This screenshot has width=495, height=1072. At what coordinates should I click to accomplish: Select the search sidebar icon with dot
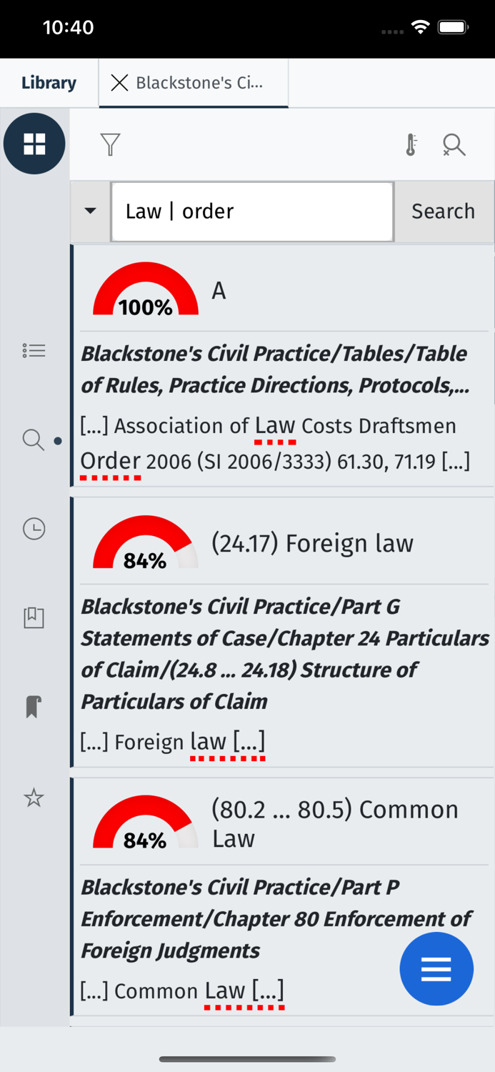(x=34, y=441)
